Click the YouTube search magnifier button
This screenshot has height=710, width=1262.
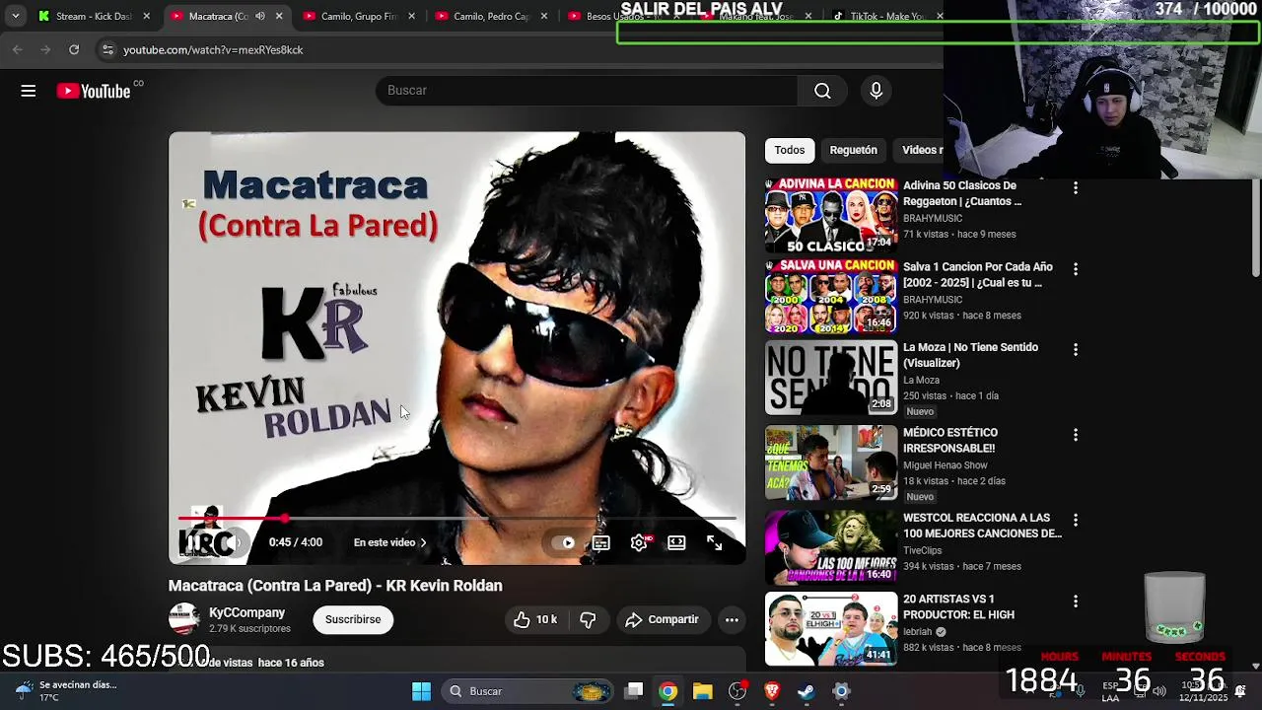click(x=822, y=91)
